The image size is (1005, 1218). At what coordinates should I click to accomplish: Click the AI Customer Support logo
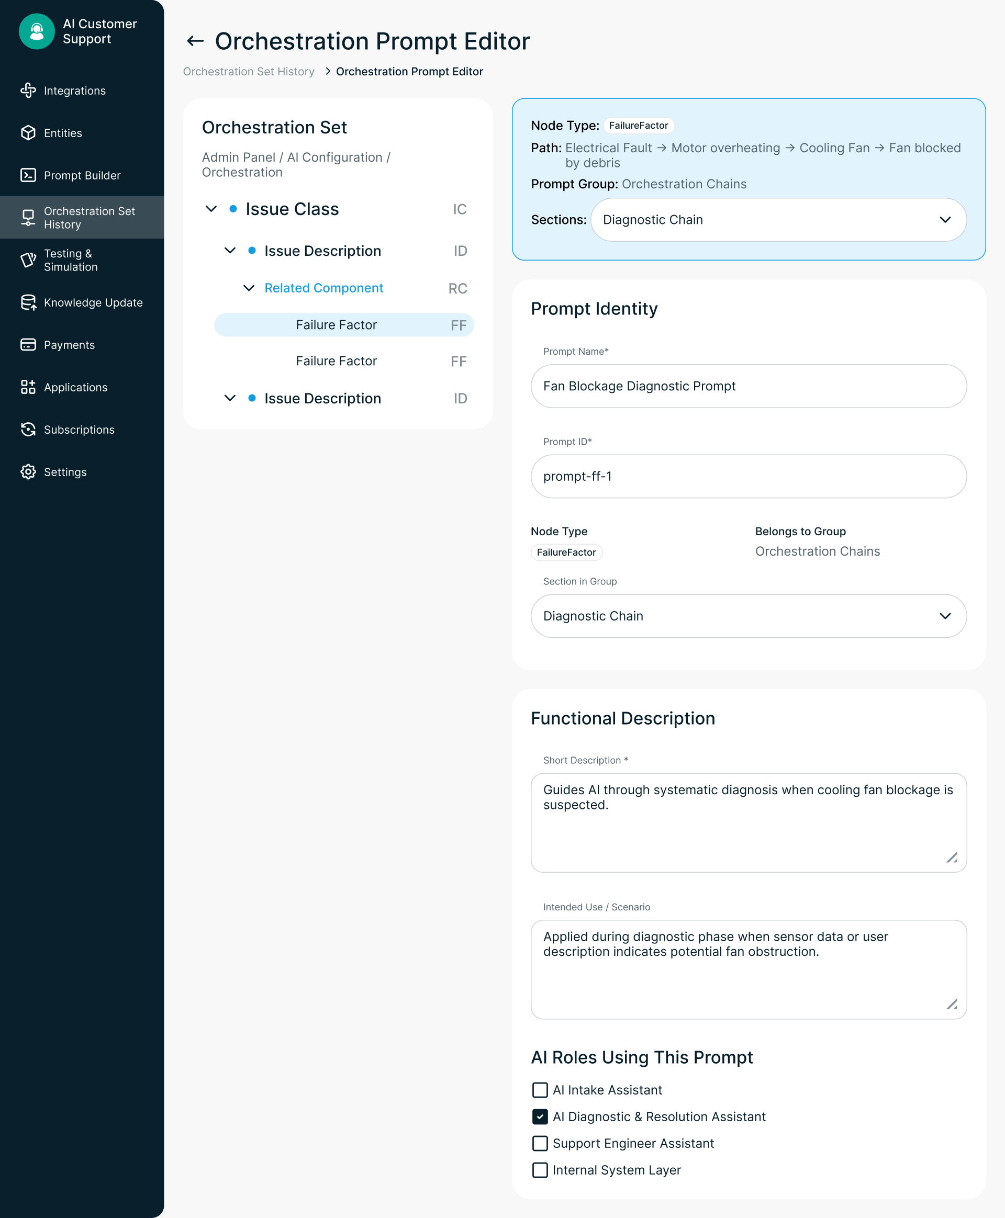pyautogui.click(x=37, y=31)
